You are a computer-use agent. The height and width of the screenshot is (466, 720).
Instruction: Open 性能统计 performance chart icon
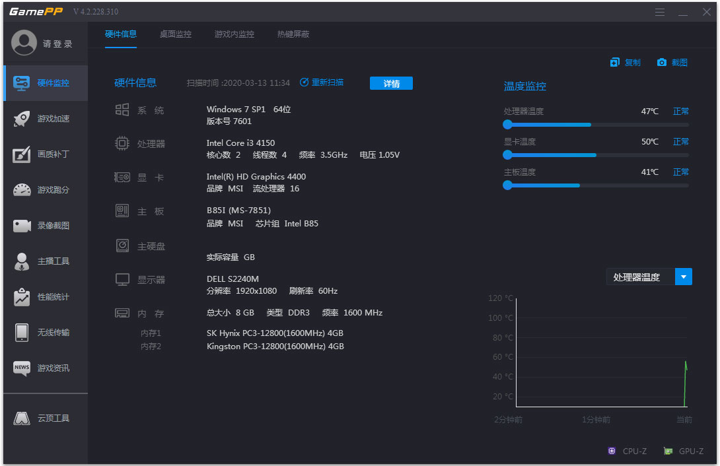click(22, 297)
